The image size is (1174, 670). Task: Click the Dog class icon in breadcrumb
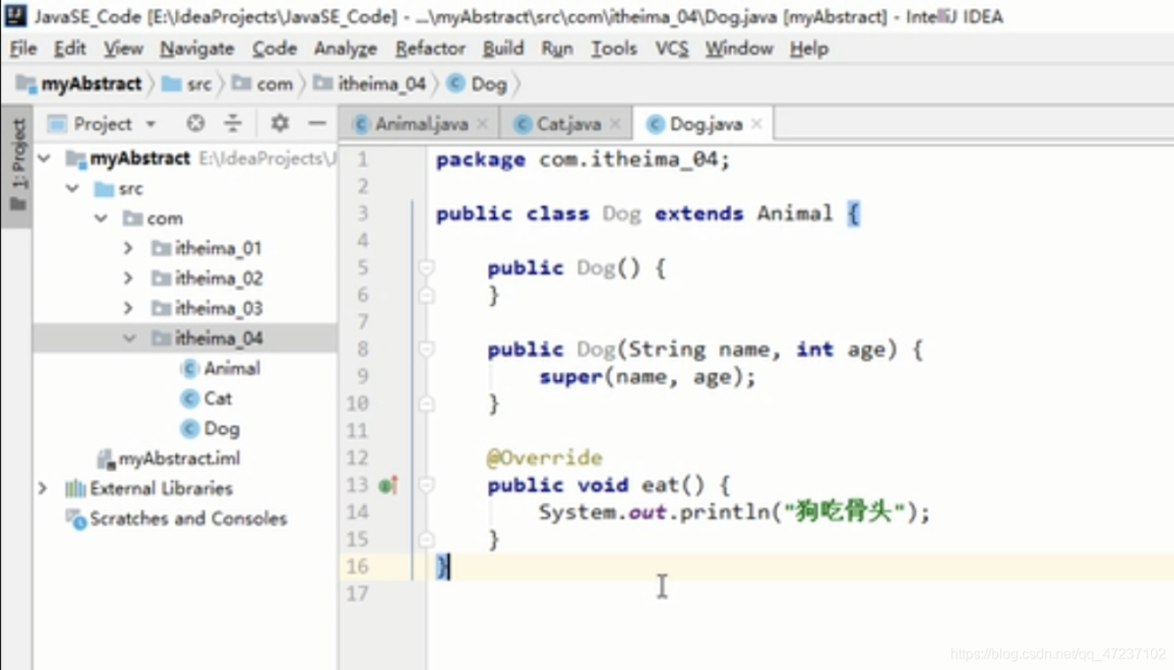(455, 84)
